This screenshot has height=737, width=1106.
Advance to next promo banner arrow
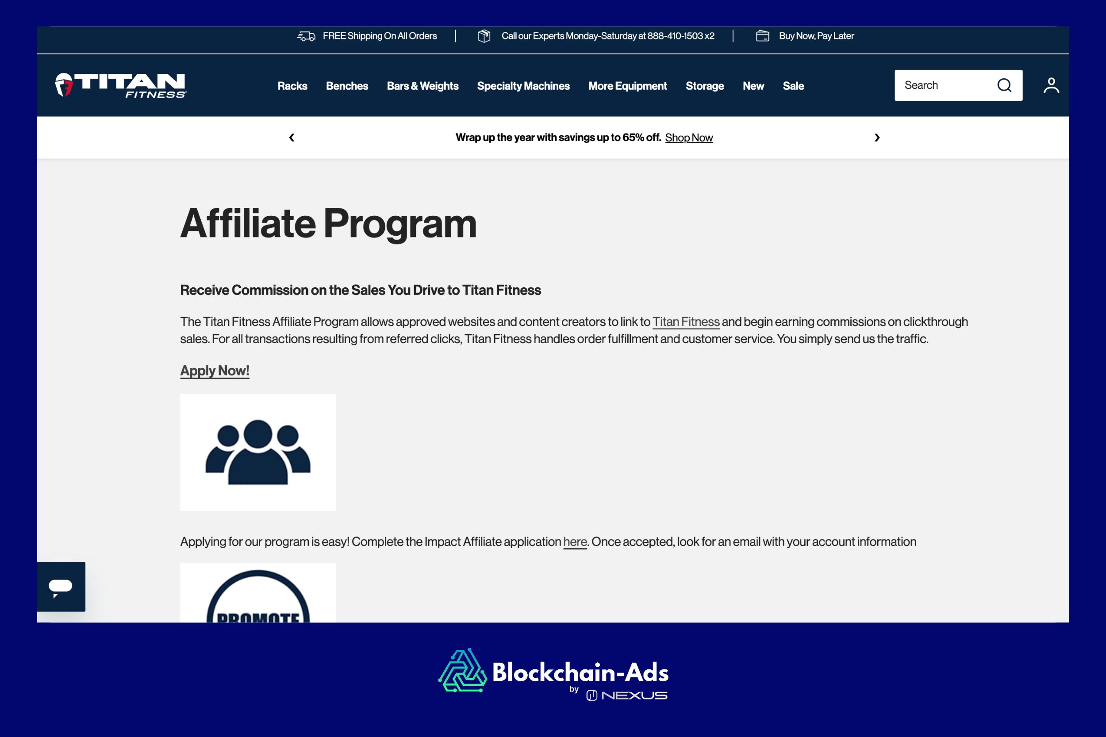point(876,137)
